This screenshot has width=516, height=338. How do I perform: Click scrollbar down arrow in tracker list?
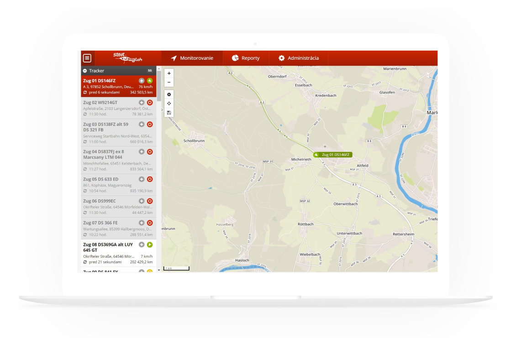point(159,270)
